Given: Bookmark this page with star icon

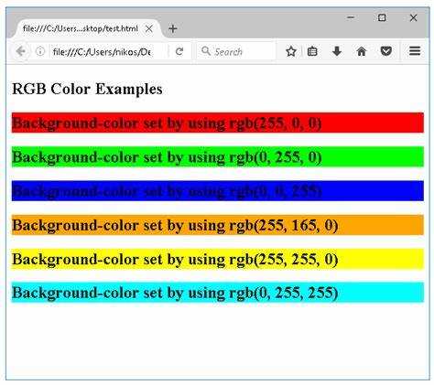Looking at the screenshot, I should click(x=291, y=51).
